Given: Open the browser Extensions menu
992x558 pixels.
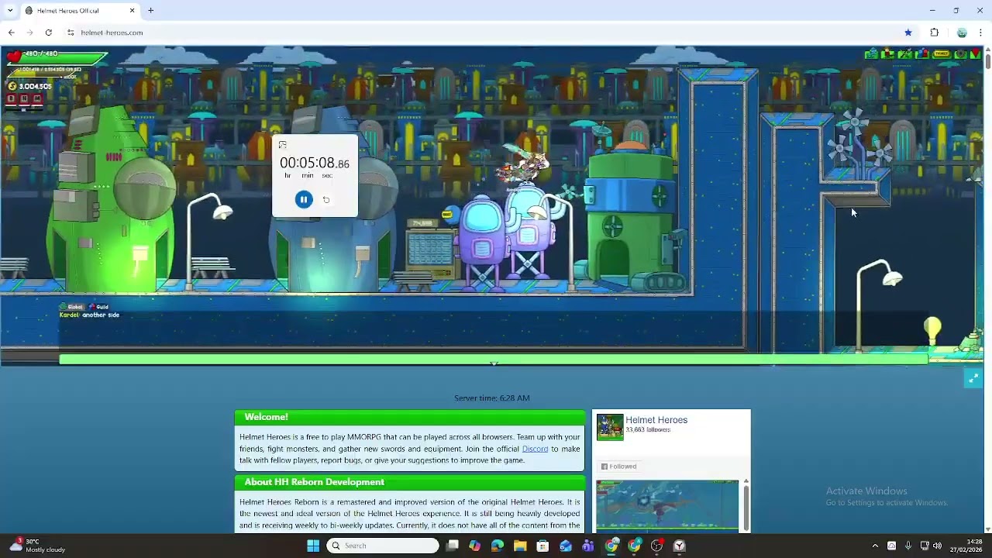Looking at the screenshot, I should click(x=935, y=33).
